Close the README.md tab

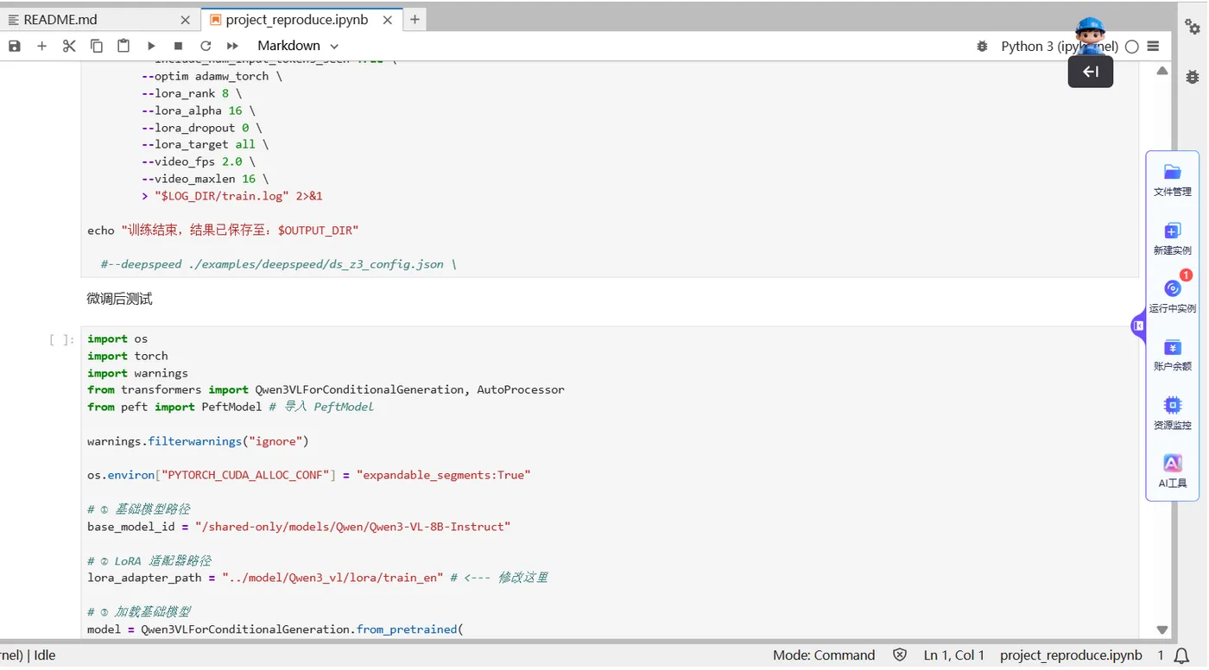point(186,20)
